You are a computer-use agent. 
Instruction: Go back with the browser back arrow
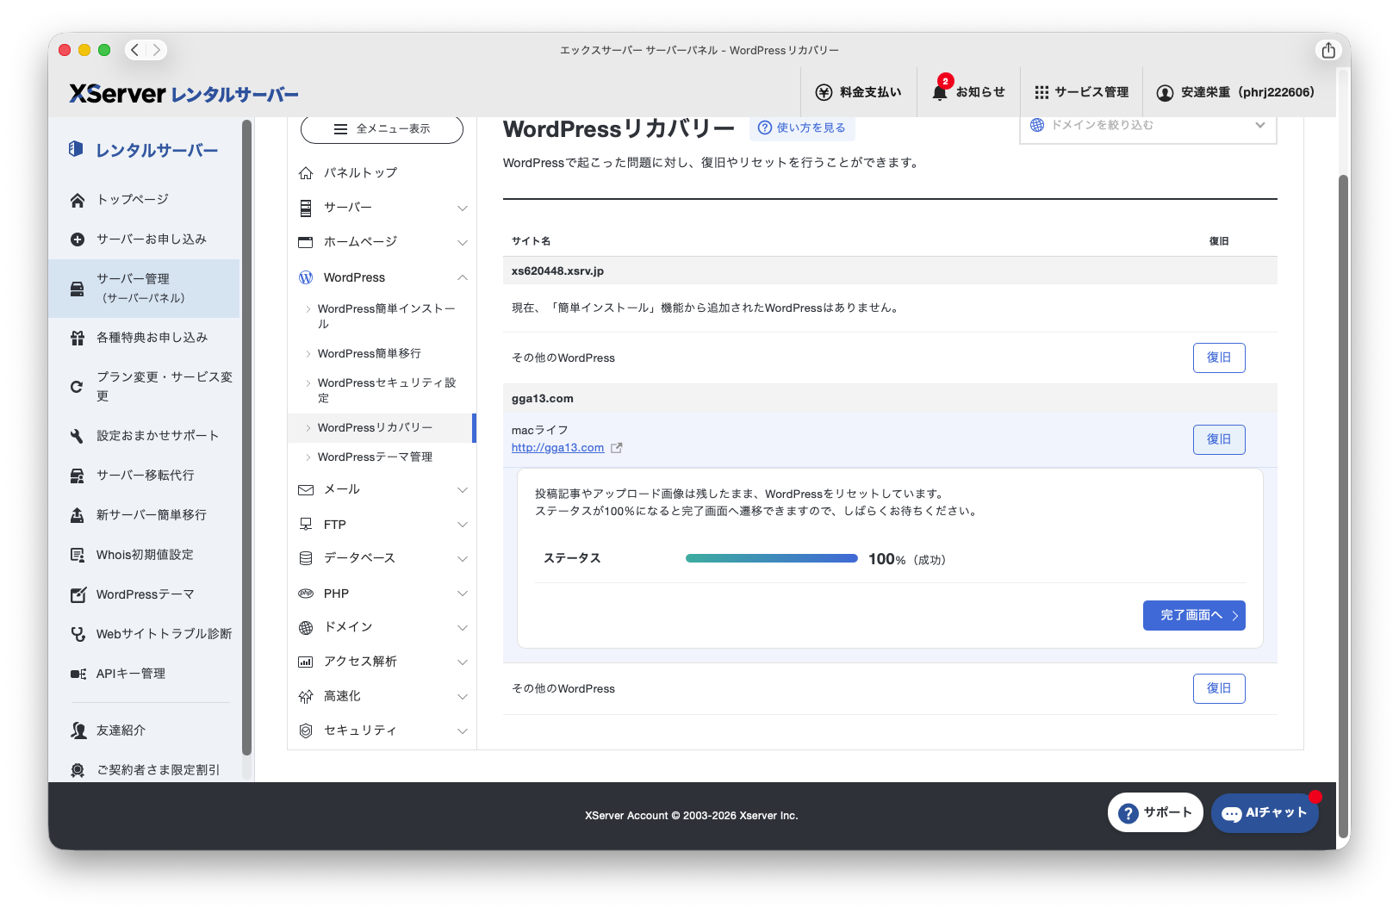coord(135,50)
